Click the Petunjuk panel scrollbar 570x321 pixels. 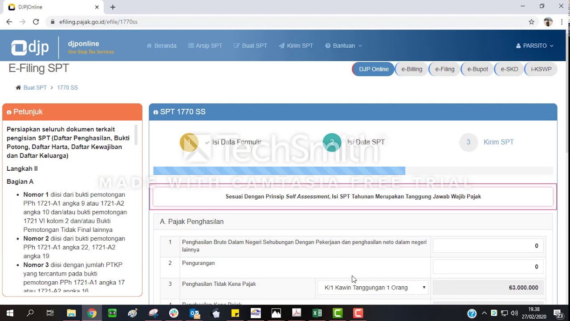136,135
